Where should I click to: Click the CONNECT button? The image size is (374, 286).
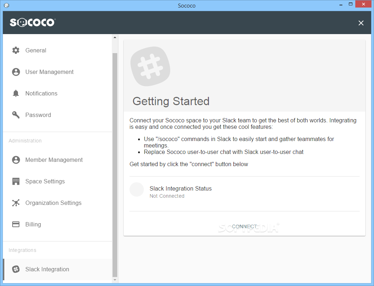(245, 226)
